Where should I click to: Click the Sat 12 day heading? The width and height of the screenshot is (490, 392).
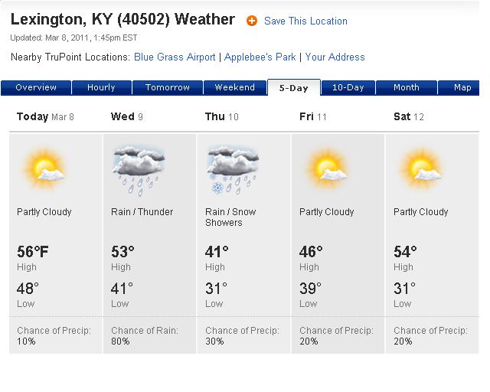pyautogui.click(x=408, y=117)
